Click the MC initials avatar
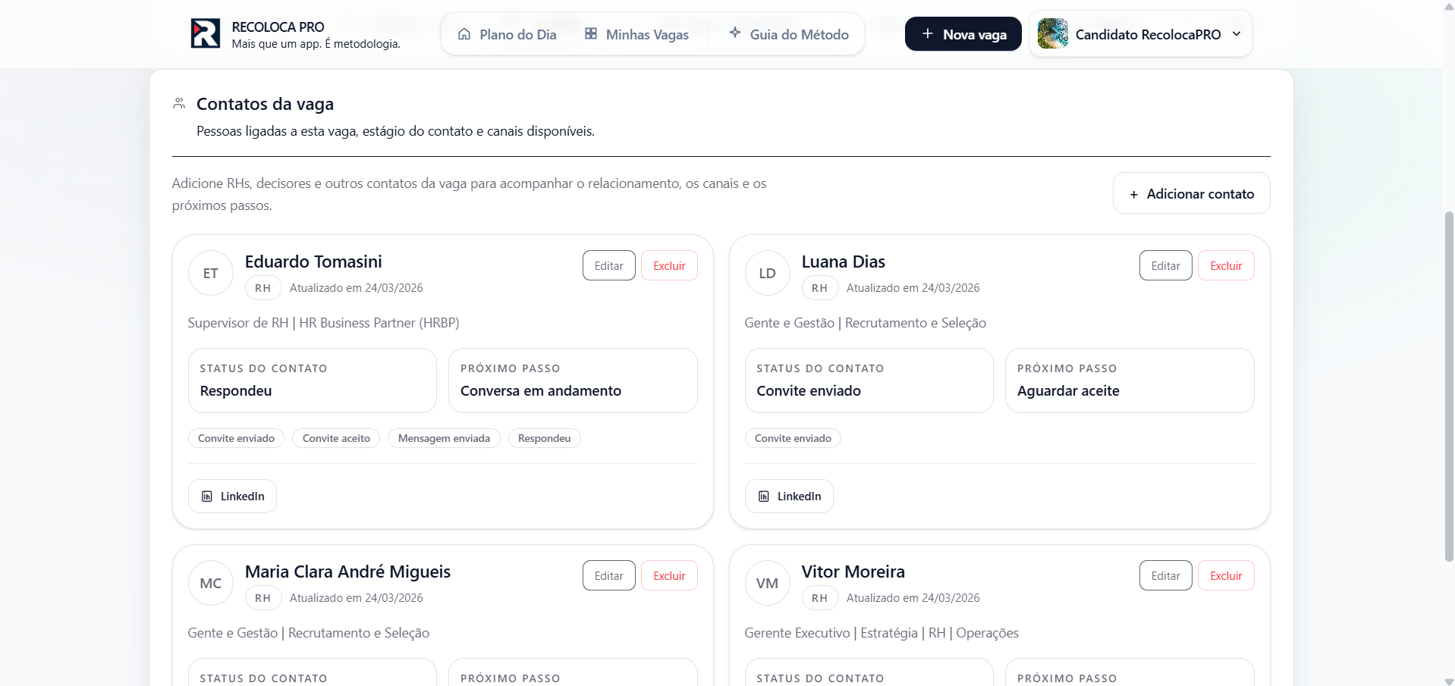The image size is (1455, 686). pos(211,584)
